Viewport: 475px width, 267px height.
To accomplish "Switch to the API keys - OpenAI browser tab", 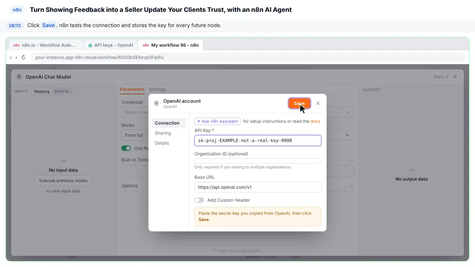I will click(111, 45).
